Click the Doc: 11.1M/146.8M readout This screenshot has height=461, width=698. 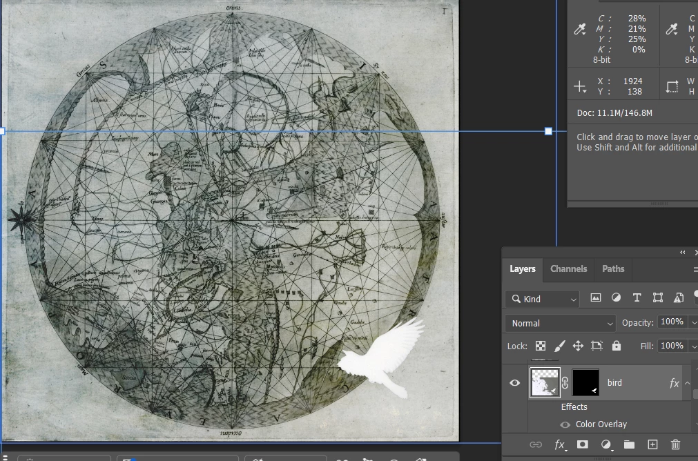tap(614, 113)
